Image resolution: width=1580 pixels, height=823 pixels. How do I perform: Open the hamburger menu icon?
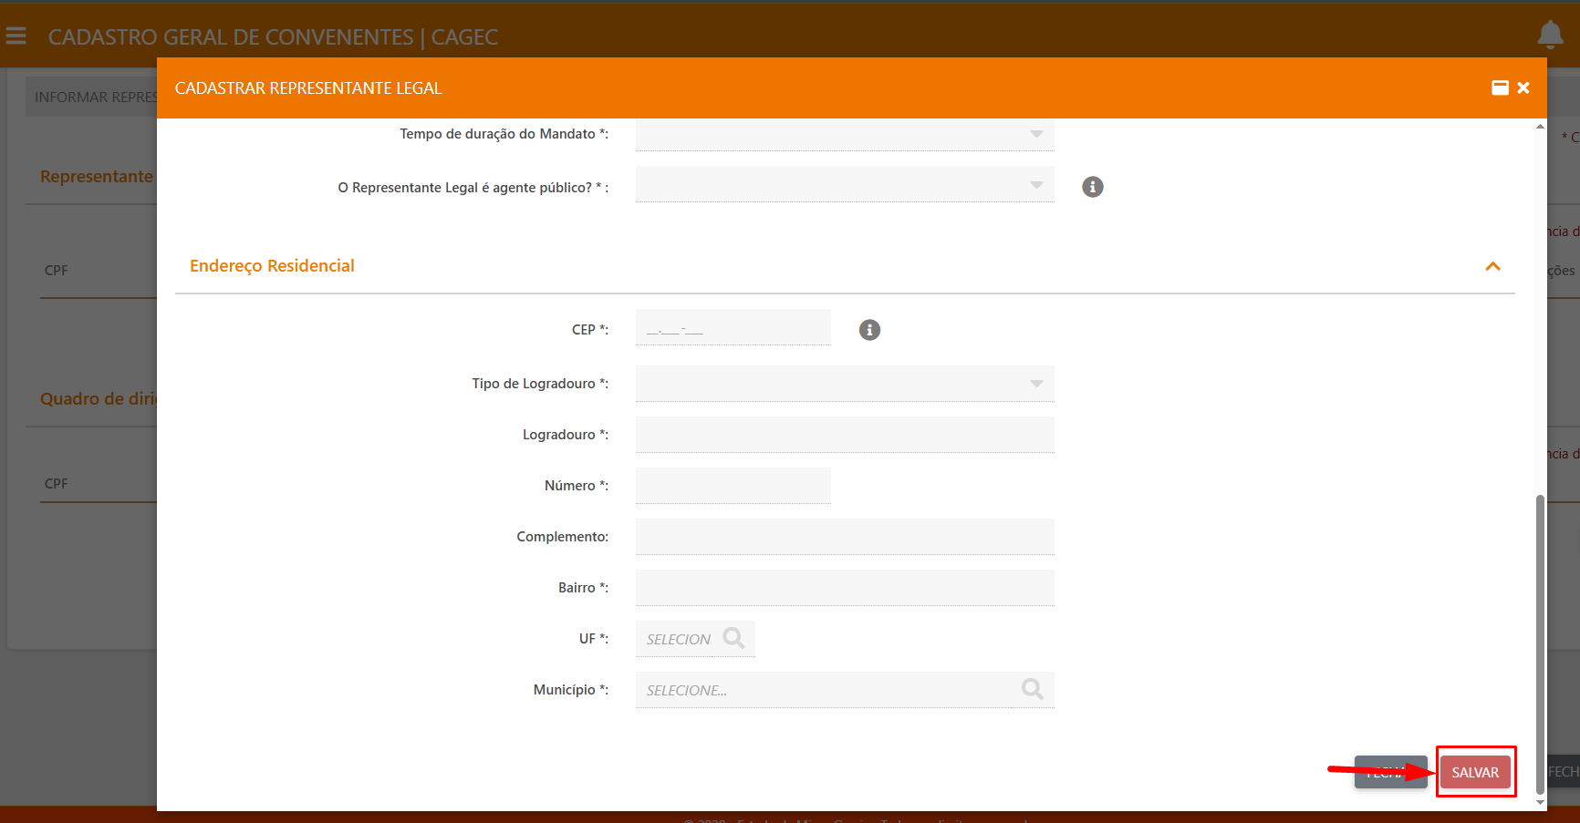coord(16,36)
